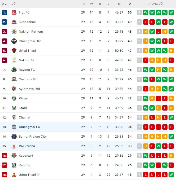Click the down-arrow icon beside Udon Thani
This screenshot has width=176, height=180.
38,175
